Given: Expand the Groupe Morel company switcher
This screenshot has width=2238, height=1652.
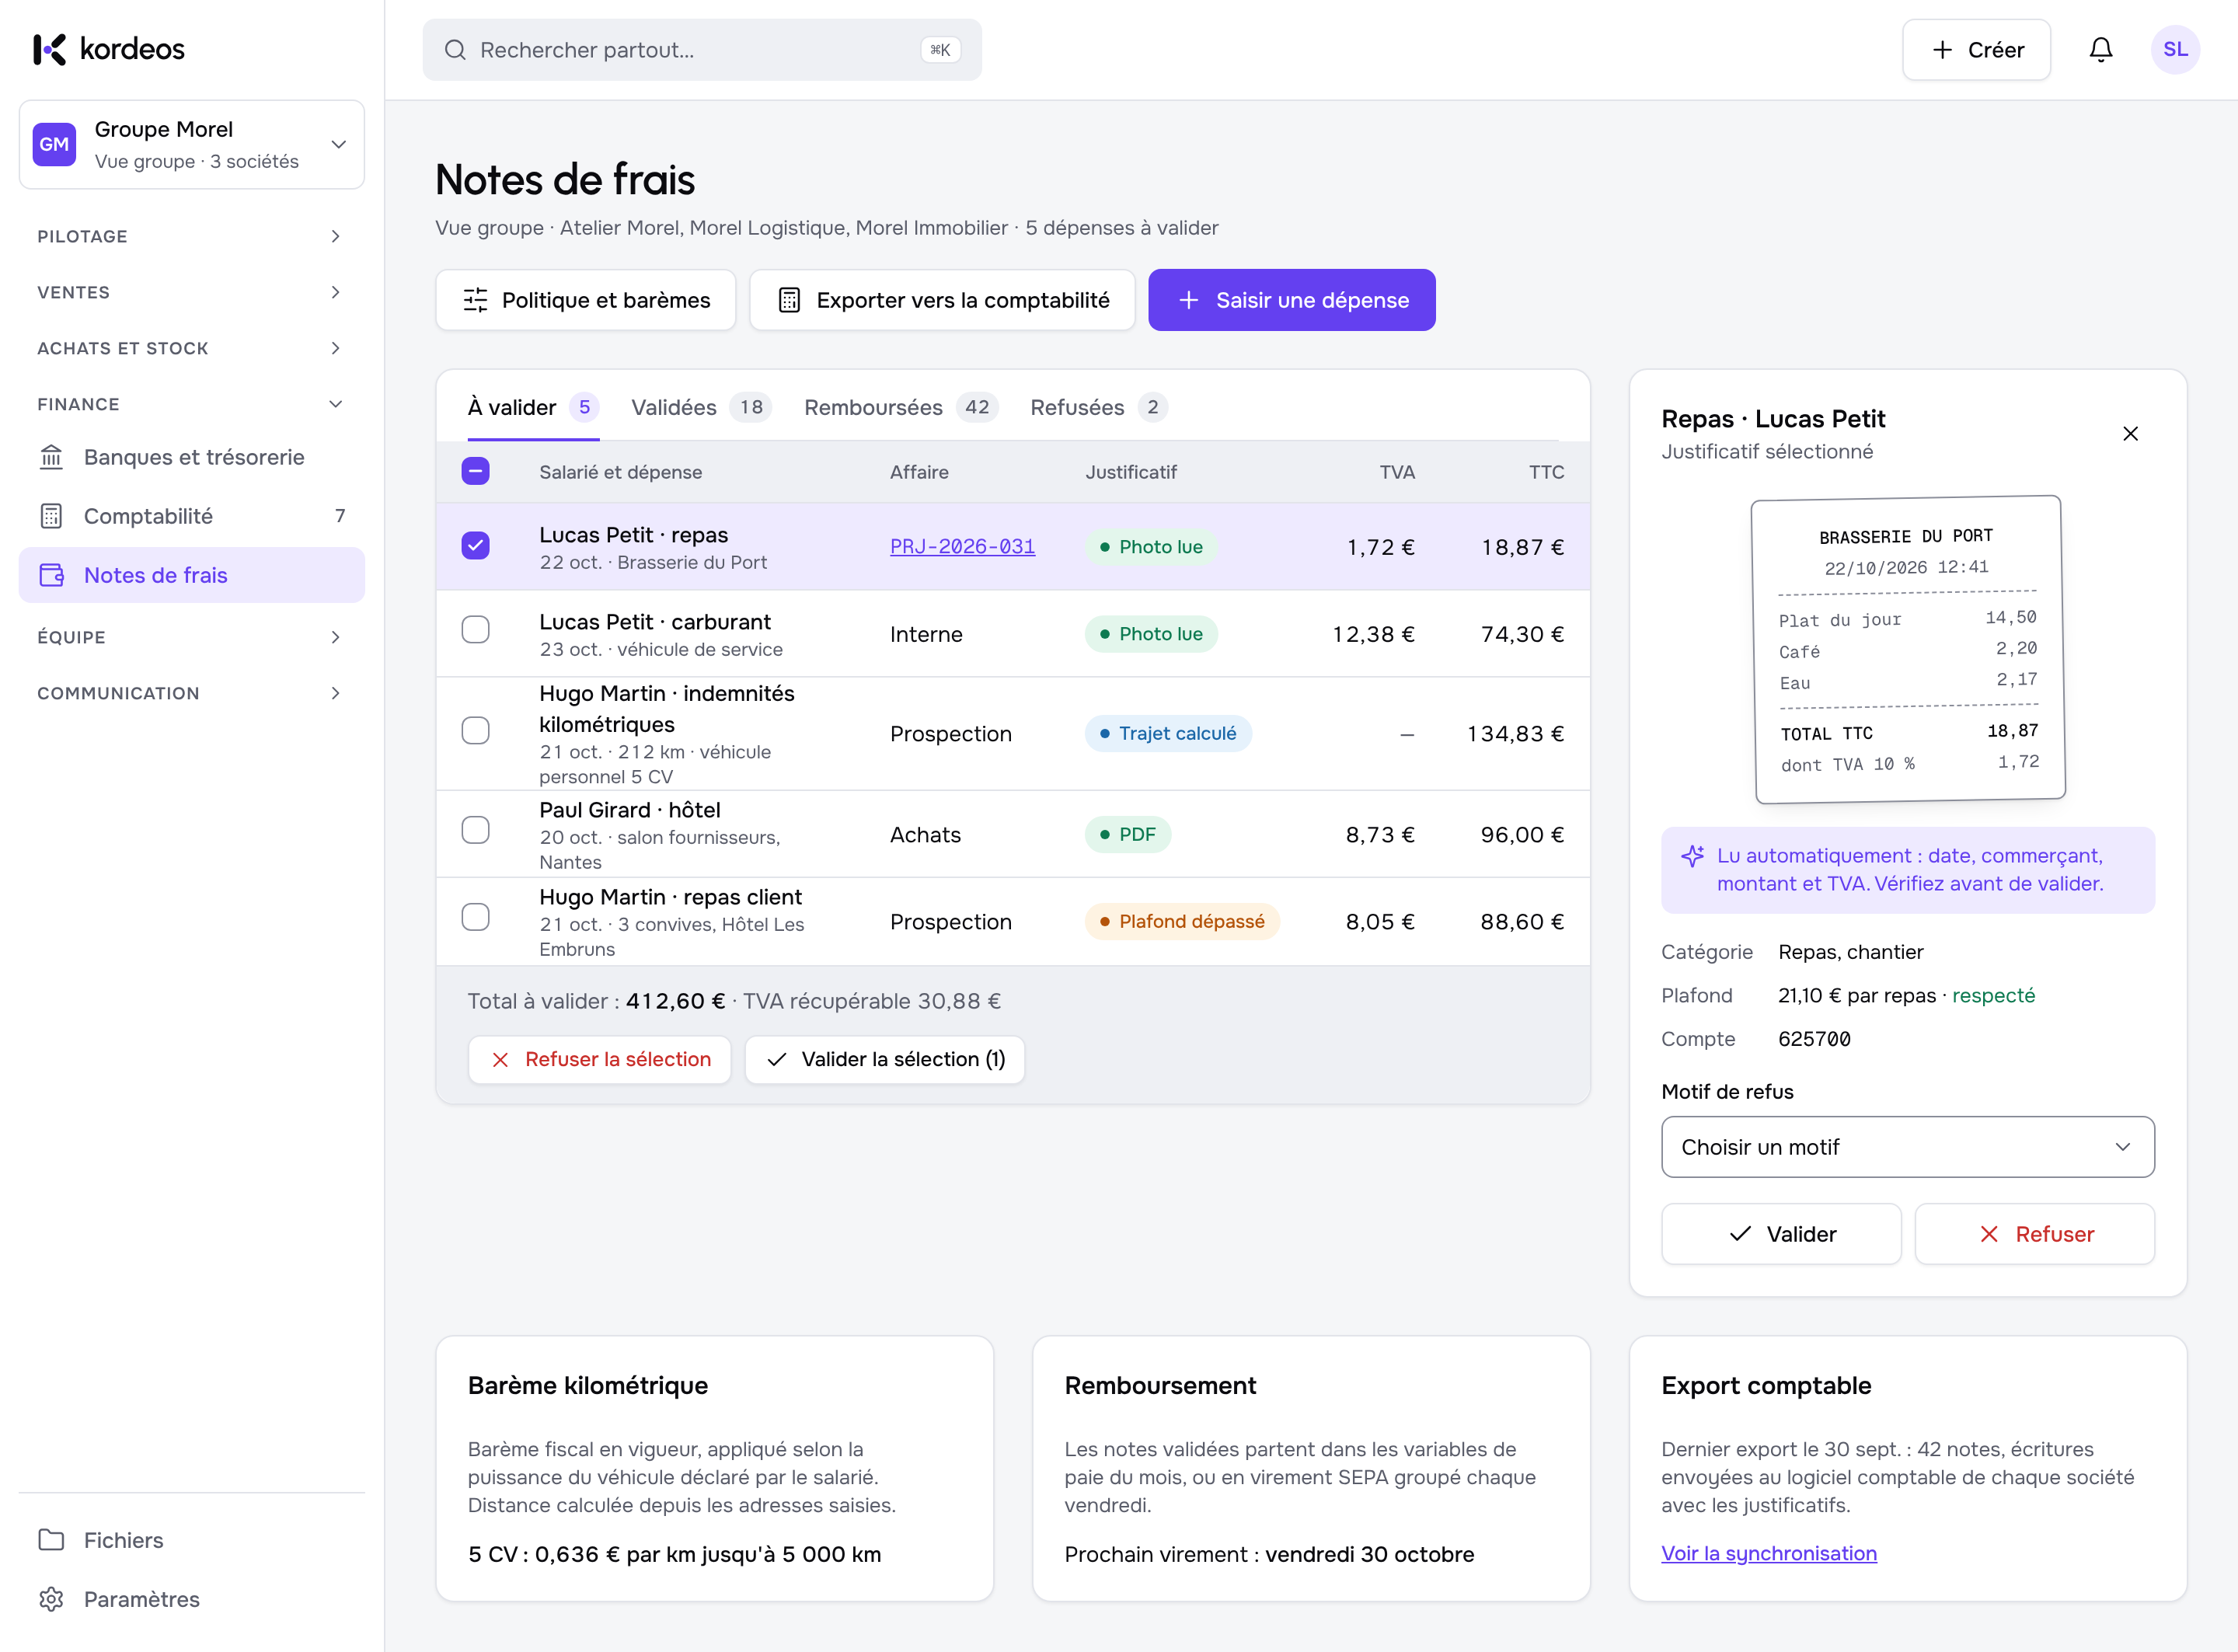Looking at the screenshot, I should pyautogui.click(x=192, y=145).
